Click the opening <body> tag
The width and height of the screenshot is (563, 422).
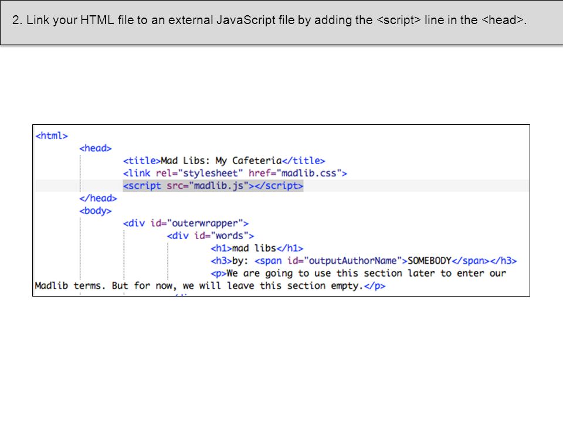coord(96,210)
